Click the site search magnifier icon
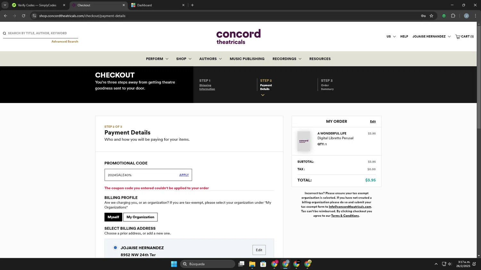 (4, 33)
